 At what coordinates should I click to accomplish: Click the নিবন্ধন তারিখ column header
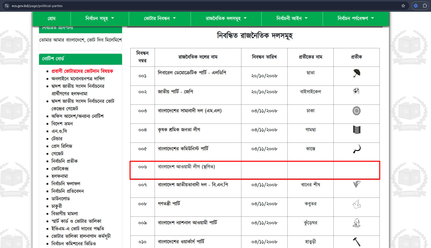click(x=264, y=57)
